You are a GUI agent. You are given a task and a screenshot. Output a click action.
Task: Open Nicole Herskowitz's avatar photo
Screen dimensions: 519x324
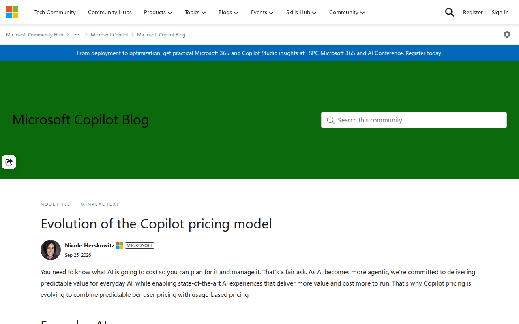click(51, 250)
